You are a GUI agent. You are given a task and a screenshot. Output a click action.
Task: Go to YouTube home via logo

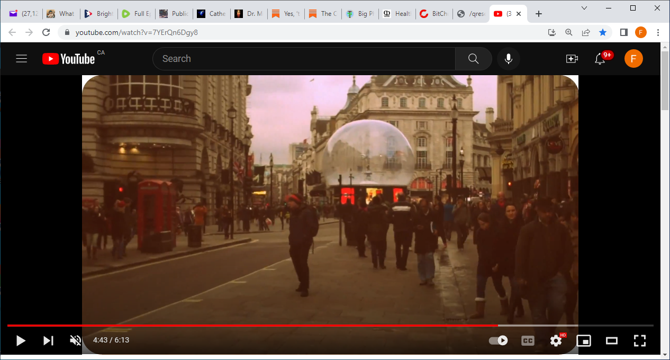69,59
